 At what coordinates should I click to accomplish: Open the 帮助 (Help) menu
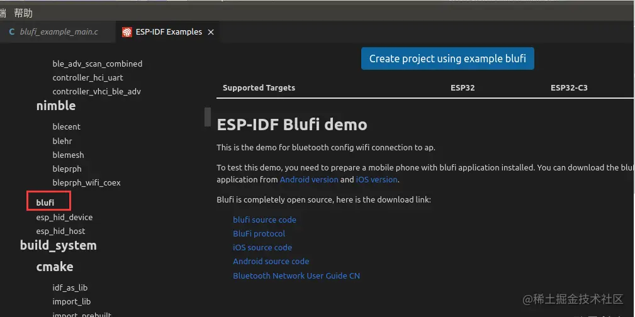(23, 13)
